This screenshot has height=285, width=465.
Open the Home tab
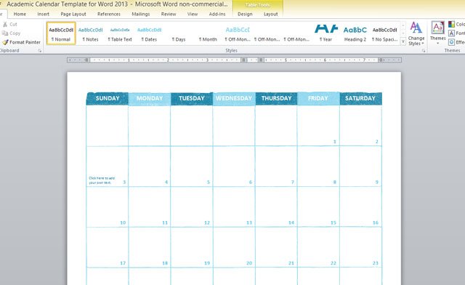[20, 14]
